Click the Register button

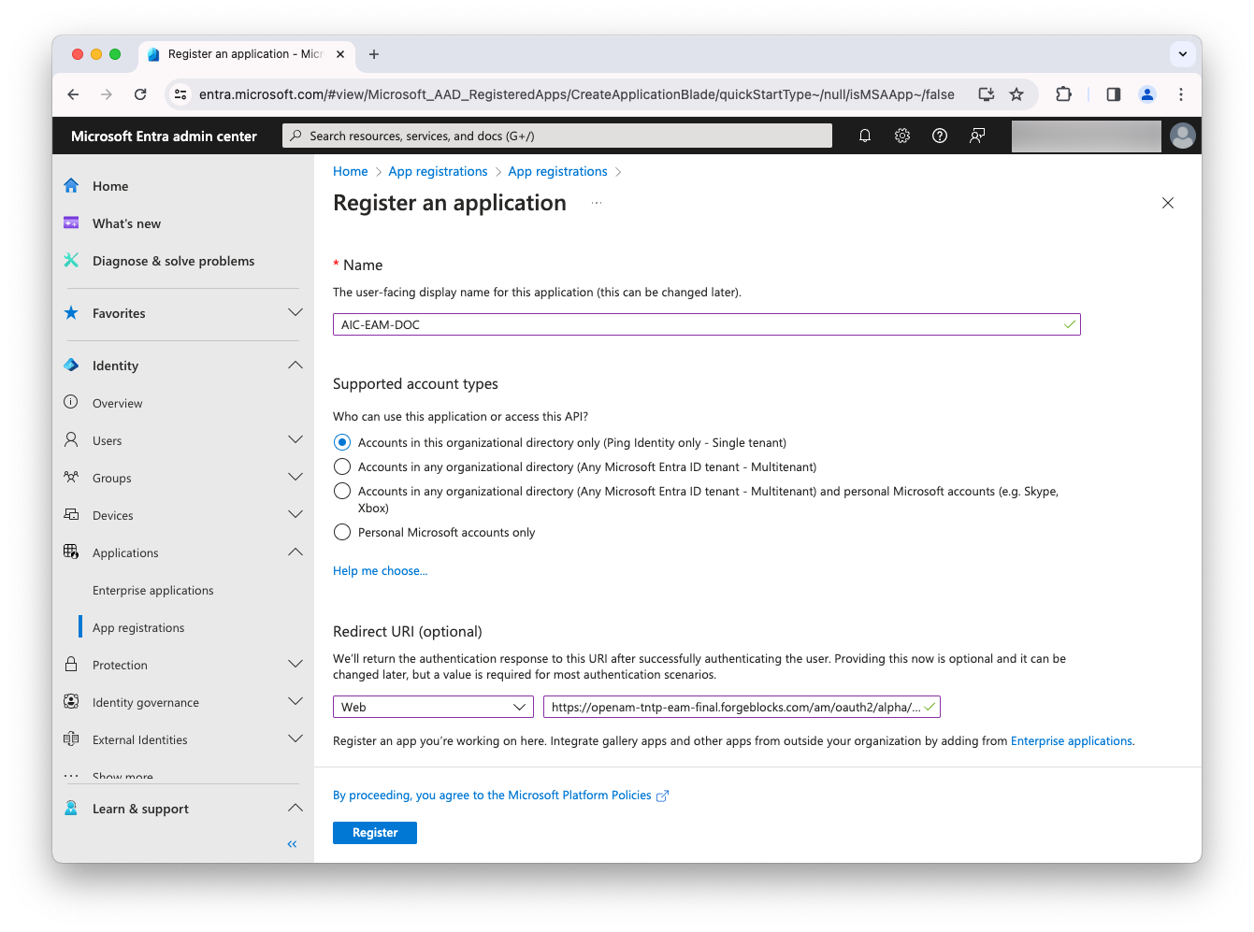tap(374, 832)
